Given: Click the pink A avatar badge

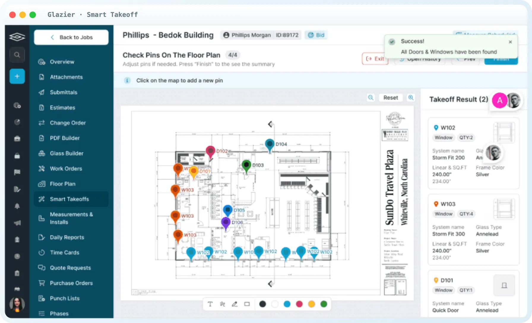Looking at the screenshot, I should (500, 100).
